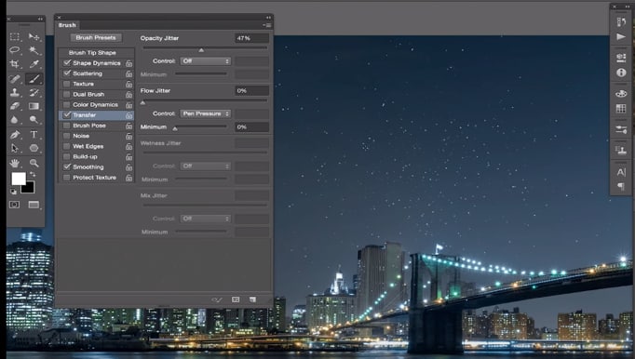635x359 pixels.
Task: Select the Ellipse shape tool
Action: click(34, 148)
